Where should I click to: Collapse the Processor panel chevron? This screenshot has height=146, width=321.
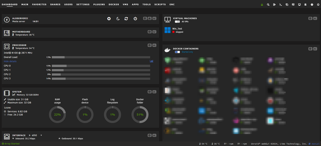(x=154, y=45)
